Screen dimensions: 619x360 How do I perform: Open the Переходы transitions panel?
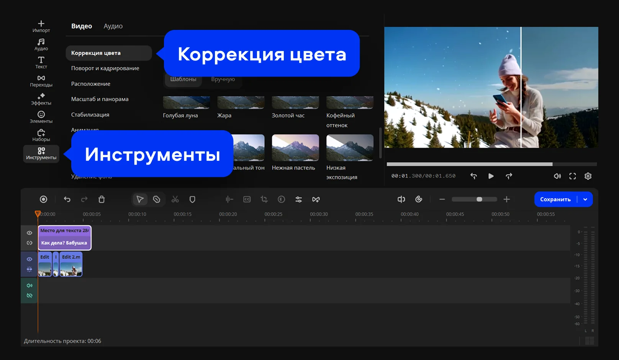pos(41,81)
